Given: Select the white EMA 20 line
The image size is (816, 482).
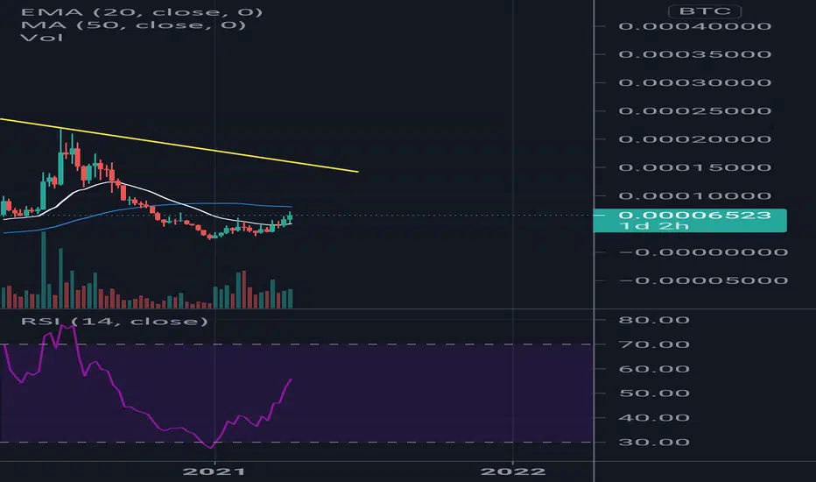Looking at the screenshot, I should [148, 191].
